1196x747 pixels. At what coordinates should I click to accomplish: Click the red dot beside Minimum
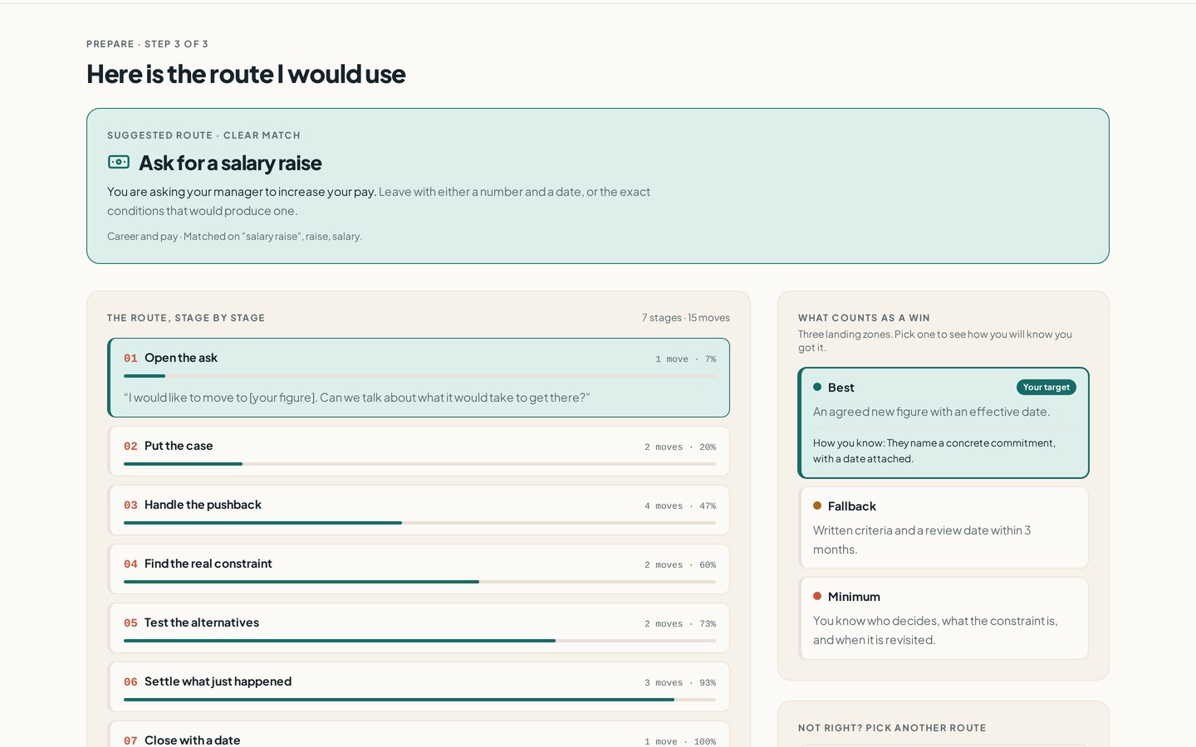[x=817, y=596]
